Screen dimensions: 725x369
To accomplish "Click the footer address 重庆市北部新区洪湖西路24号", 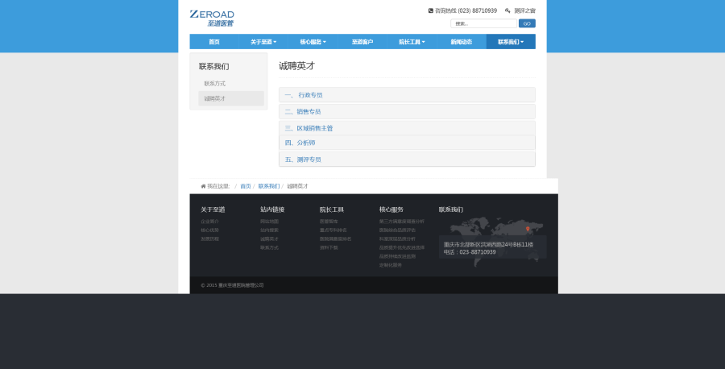I will click(x=489, y=245).
